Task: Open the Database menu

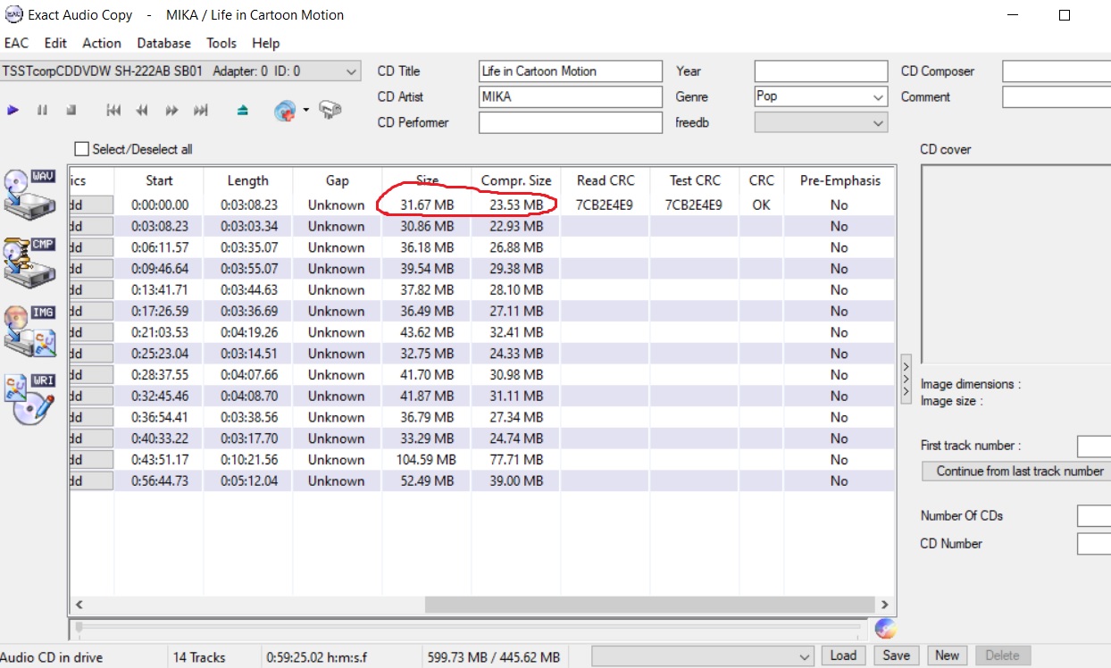Action: pyautogui.click(x=163, y=43)
